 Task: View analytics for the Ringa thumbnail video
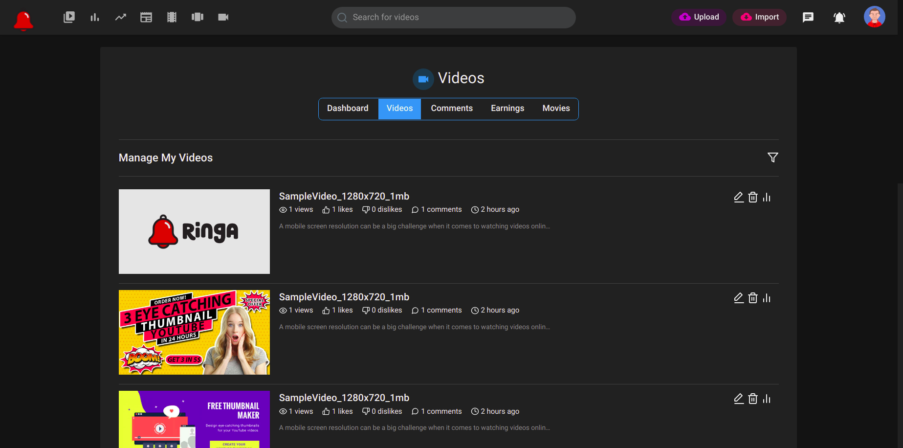pos(767,197)
